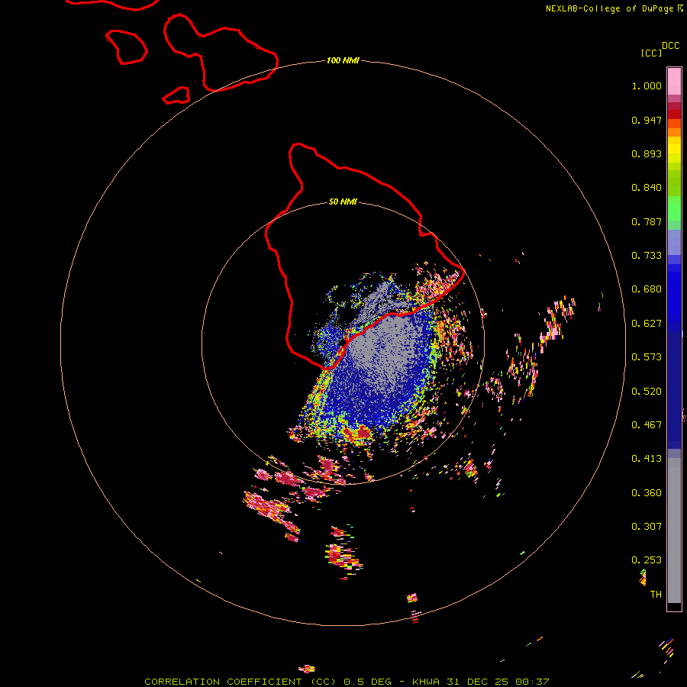Click the TH threshold label
687x687 pixels.
(656, 595)
